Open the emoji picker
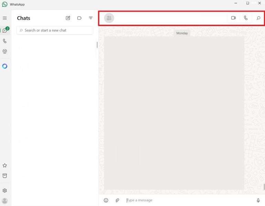 pyautogui.click(x=106, y=200)
